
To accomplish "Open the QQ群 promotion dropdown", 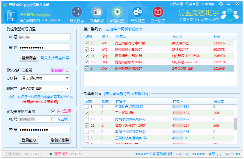I will 67,78.
